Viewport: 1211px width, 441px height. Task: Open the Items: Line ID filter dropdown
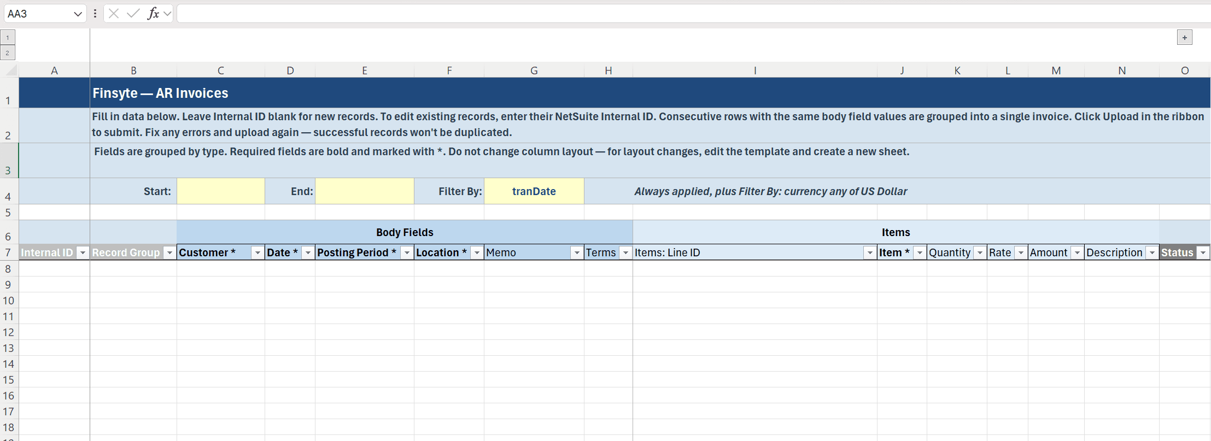click(x=870, y=252)
